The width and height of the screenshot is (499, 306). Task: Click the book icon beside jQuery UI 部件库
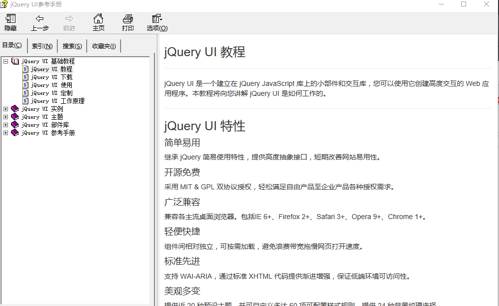click(x=14, y=125)
